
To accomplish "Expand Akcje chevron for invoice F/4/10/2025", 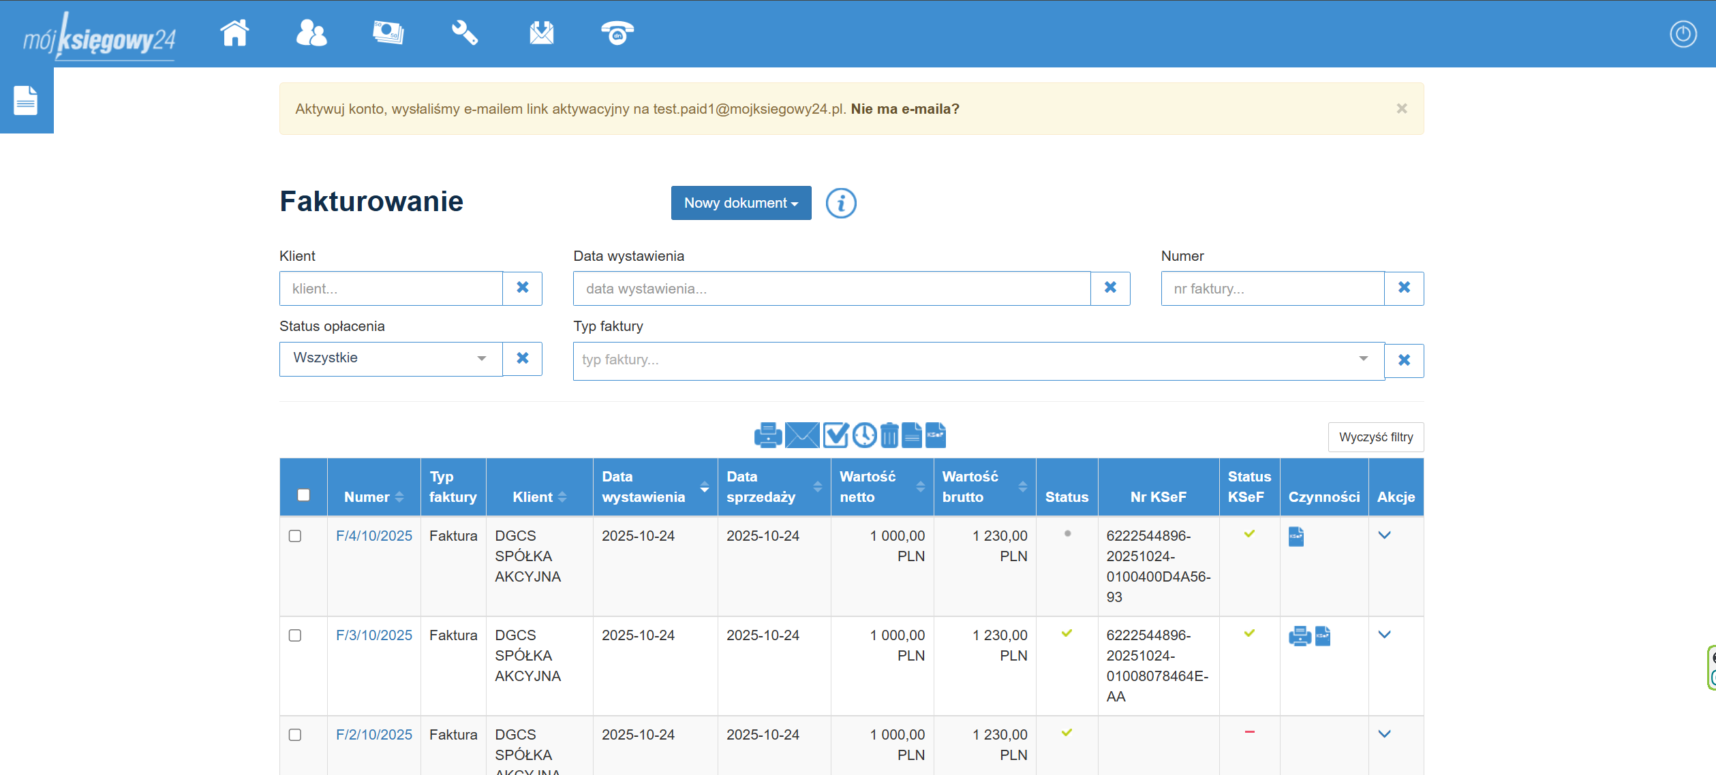I will point(1385,536).
